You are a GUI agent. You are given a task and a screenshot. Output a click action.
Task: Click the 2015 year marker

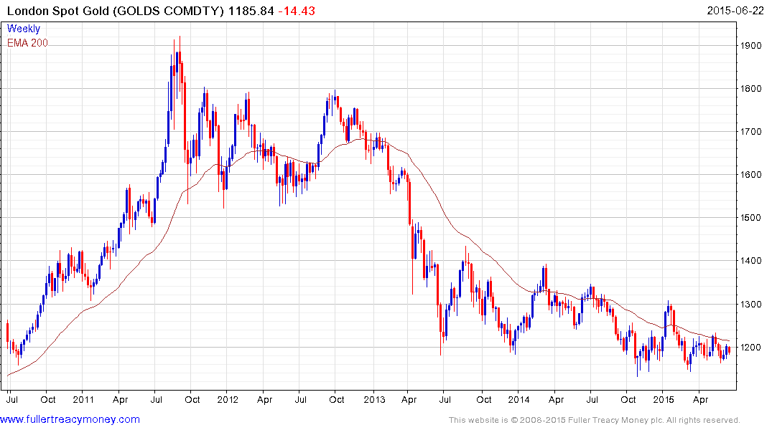pos(663,399)
